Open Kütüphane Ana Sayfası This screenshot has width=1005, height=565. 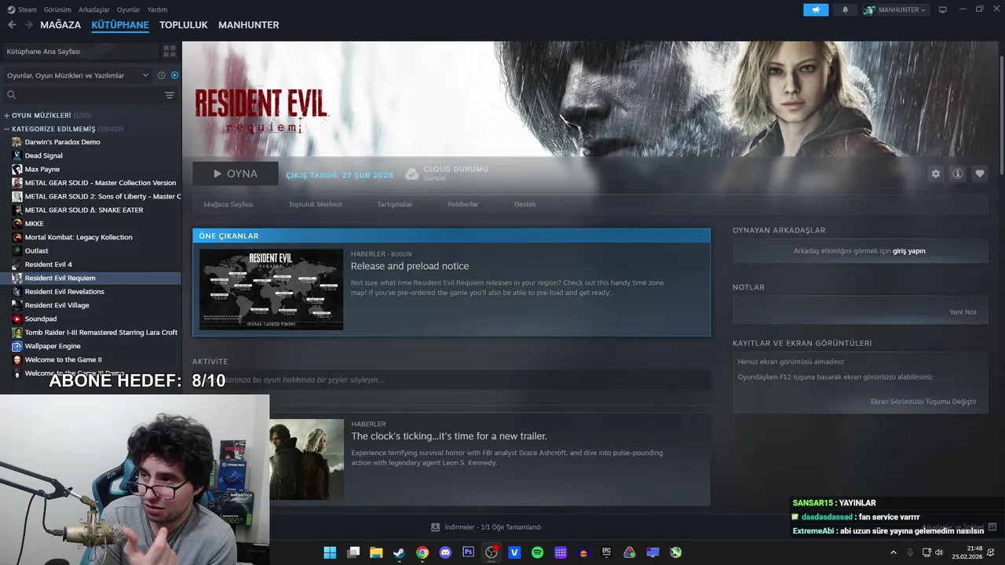click(81, 51)
